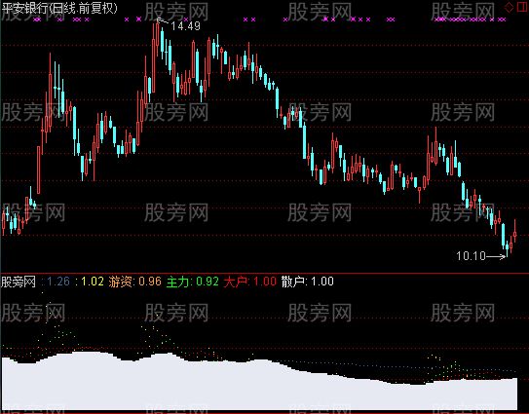Click the 散户: 1.00 indicator value
Screen dimensions: 529x414
tap(308, 282)
